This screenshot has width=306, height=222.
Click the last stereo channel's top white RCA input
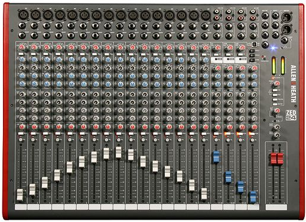coord(253,12)
